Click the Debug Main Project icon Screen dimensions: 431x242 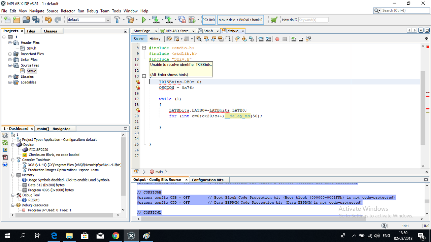(x=192, y=20)
